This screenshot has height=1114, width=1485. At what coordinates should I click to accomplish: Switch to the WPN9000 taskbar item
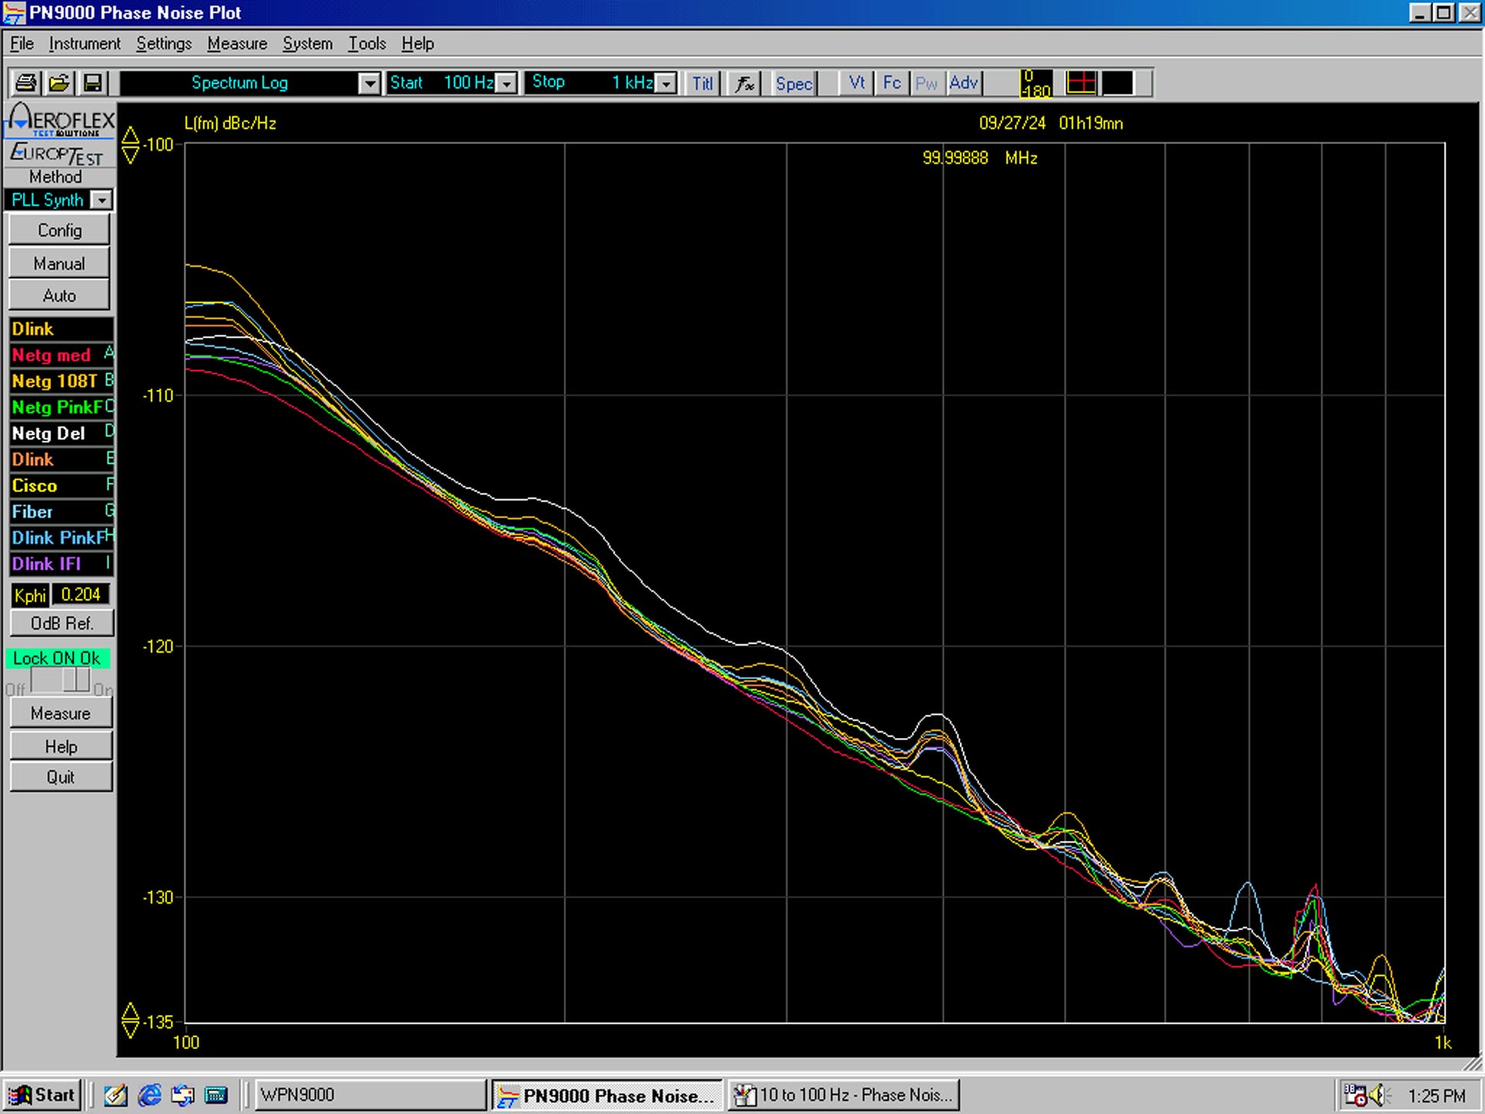click(x=370, y=1095)
